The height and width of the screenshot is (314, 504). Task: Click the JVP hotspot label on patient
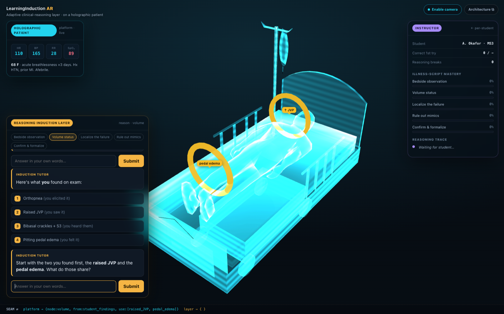pos(289,110)
